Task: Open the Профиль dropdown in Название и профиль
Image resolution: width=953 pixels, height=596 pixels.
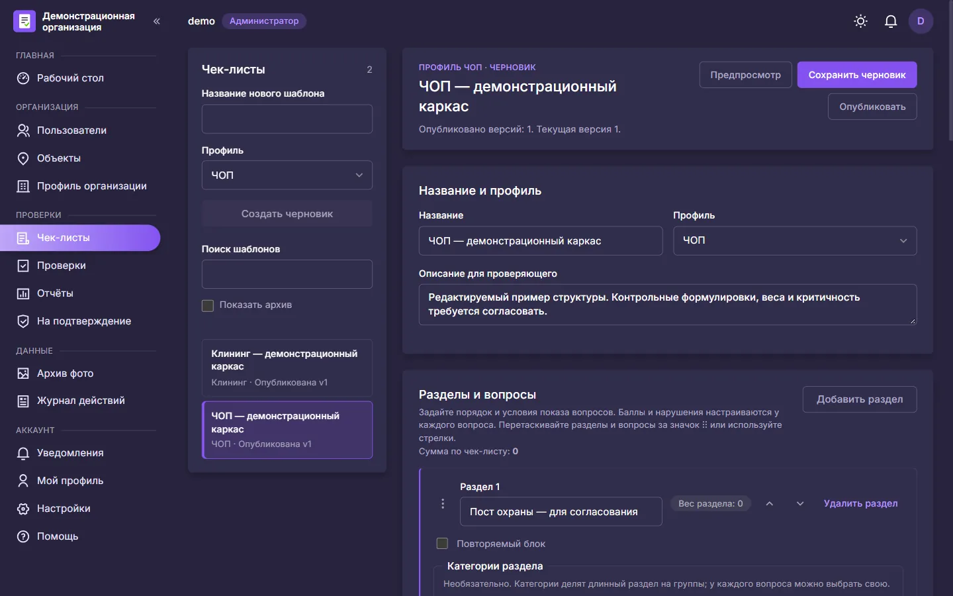Action: (795, 240)
